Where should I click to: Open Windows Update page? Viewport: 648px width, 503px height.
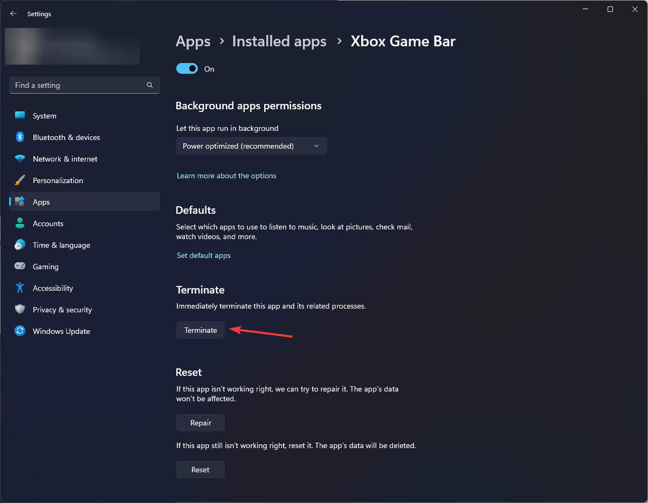click(85, 331)
